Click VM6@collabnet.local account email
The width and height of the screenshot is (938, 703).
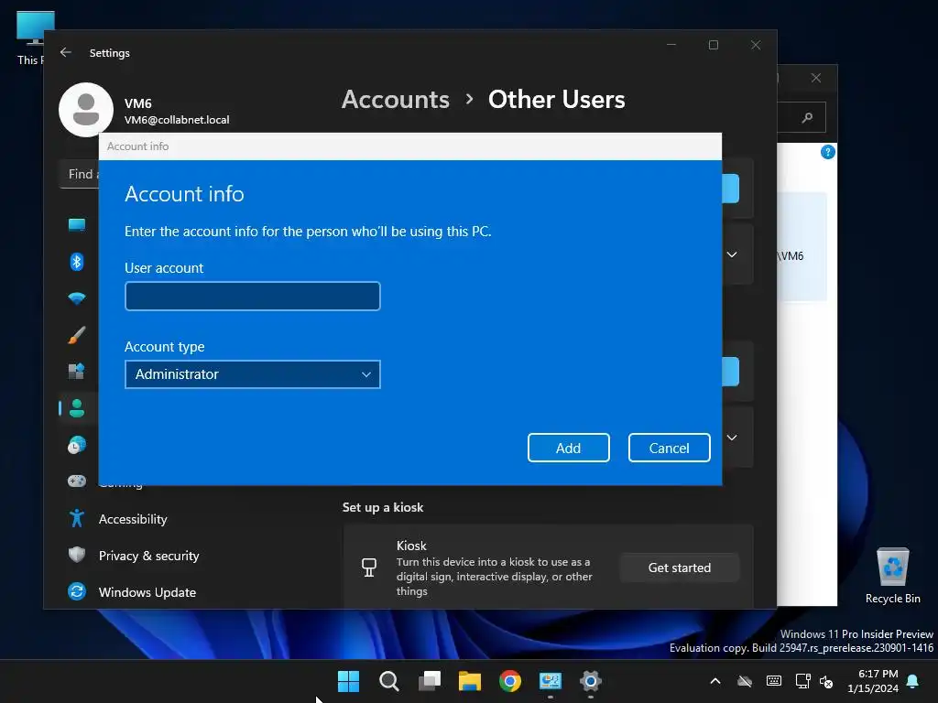(x=177, y=120)
